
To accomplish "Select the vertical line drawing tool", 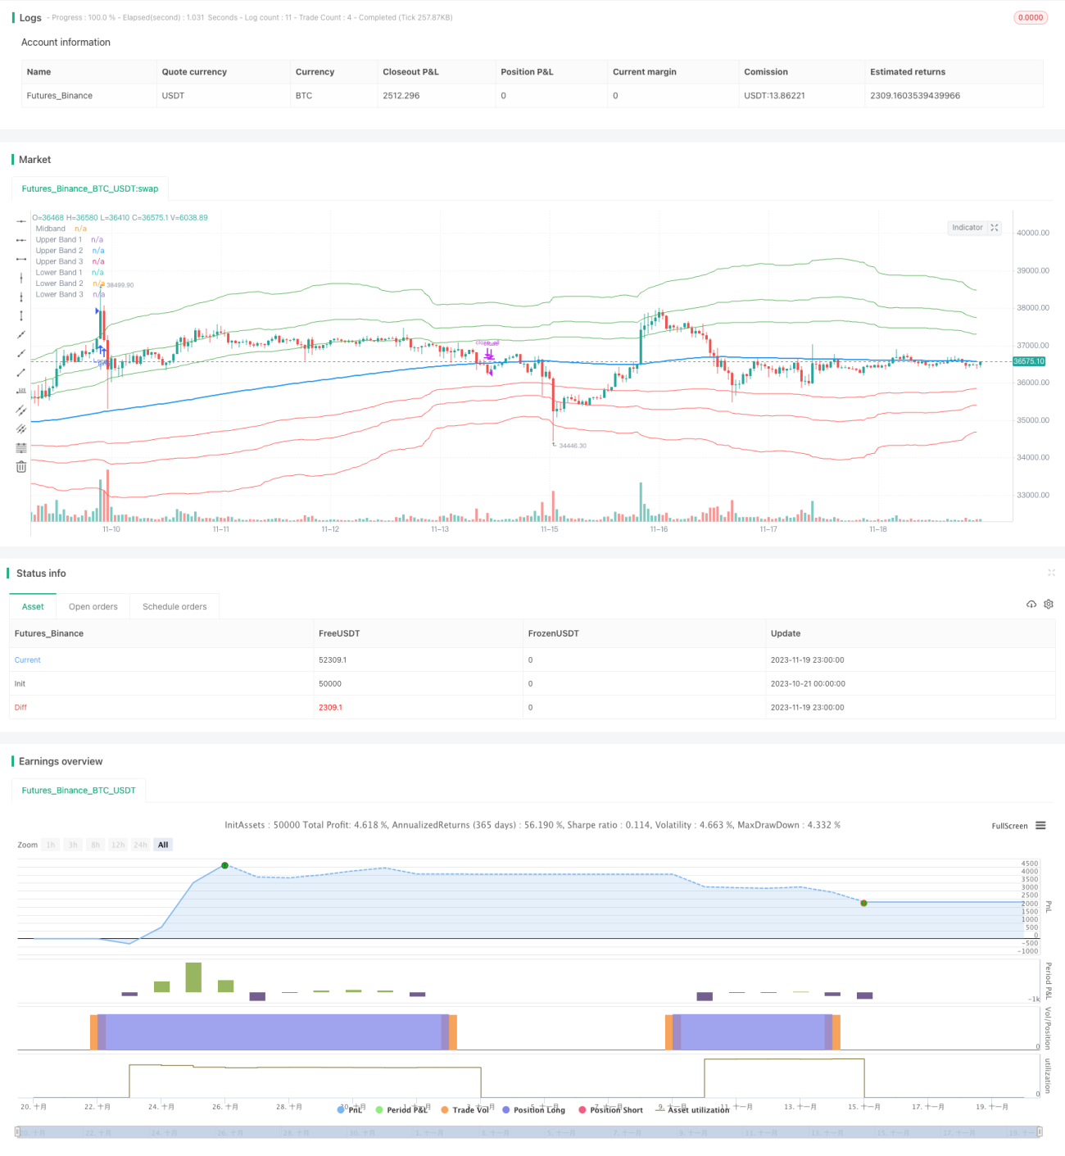I will (x=21, y=278).
